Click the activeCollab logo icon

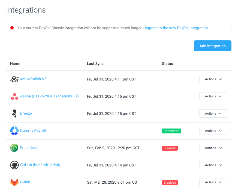pyautogui.click(x=14, y=79)
